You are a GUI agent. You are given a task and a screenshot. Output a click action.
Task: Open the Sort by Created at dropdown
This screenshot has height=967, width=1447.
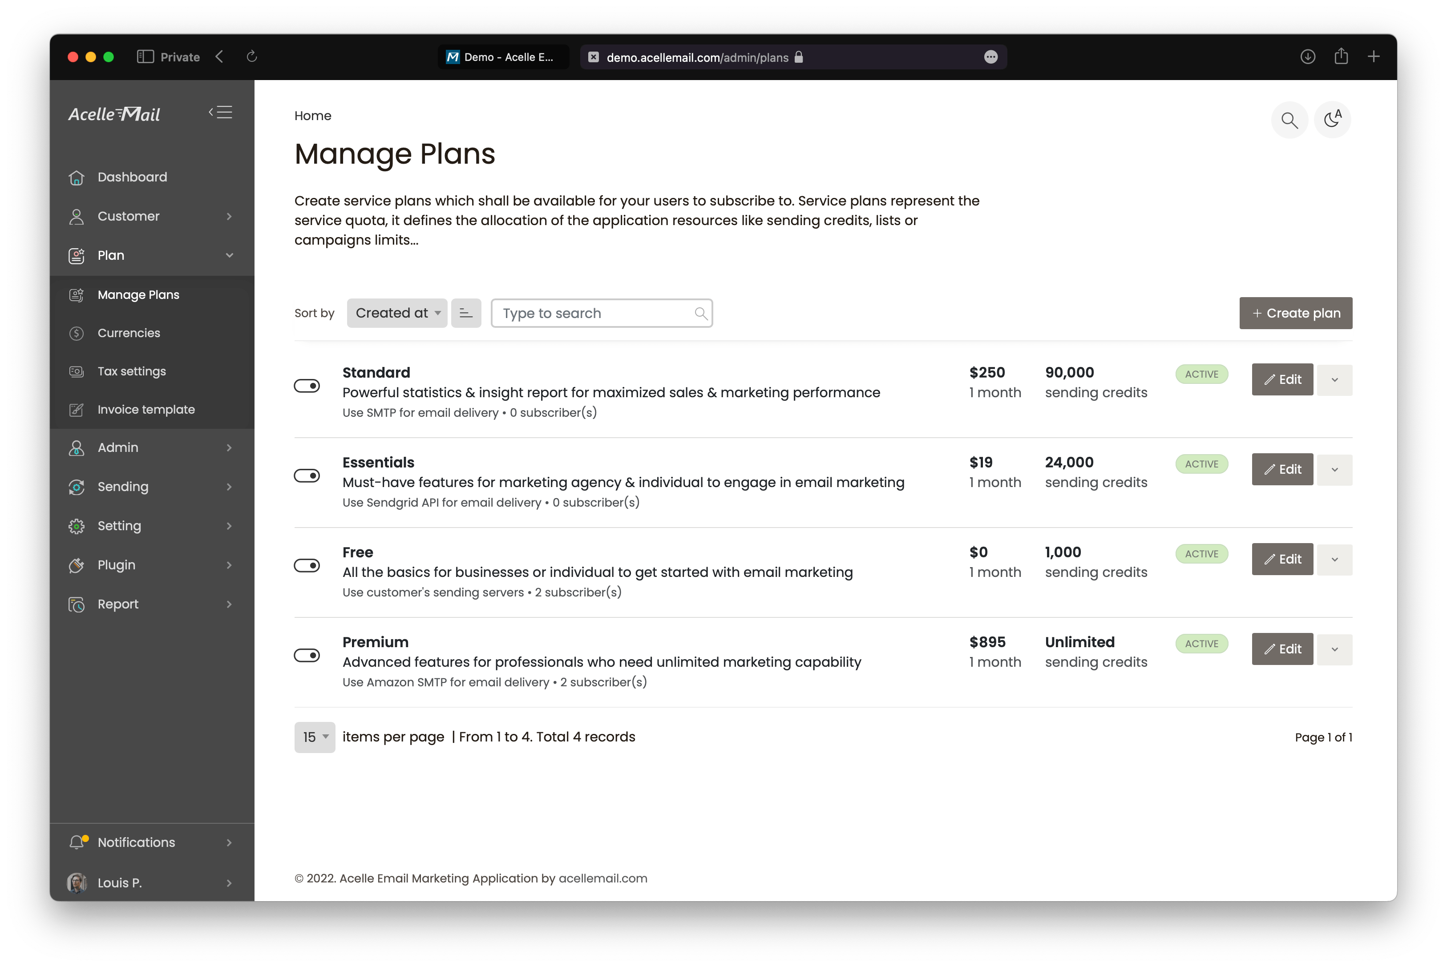[x=398, y=313]
